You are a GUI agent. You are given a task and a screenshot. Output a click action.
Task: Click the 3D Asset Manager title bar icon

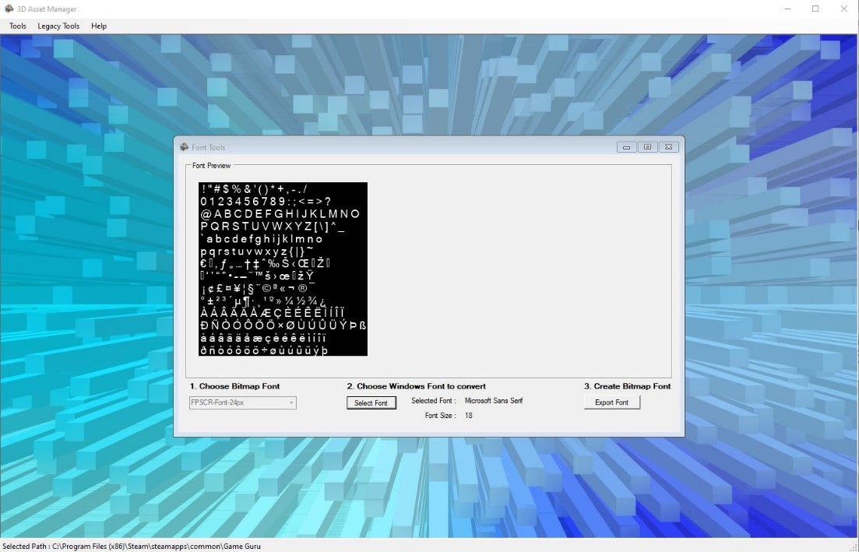tap(9, 9)
